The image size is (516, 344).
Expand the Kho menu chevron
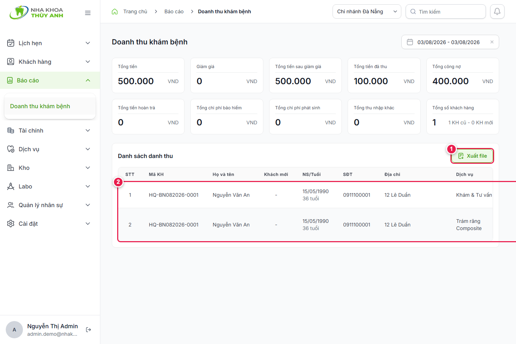88,168
